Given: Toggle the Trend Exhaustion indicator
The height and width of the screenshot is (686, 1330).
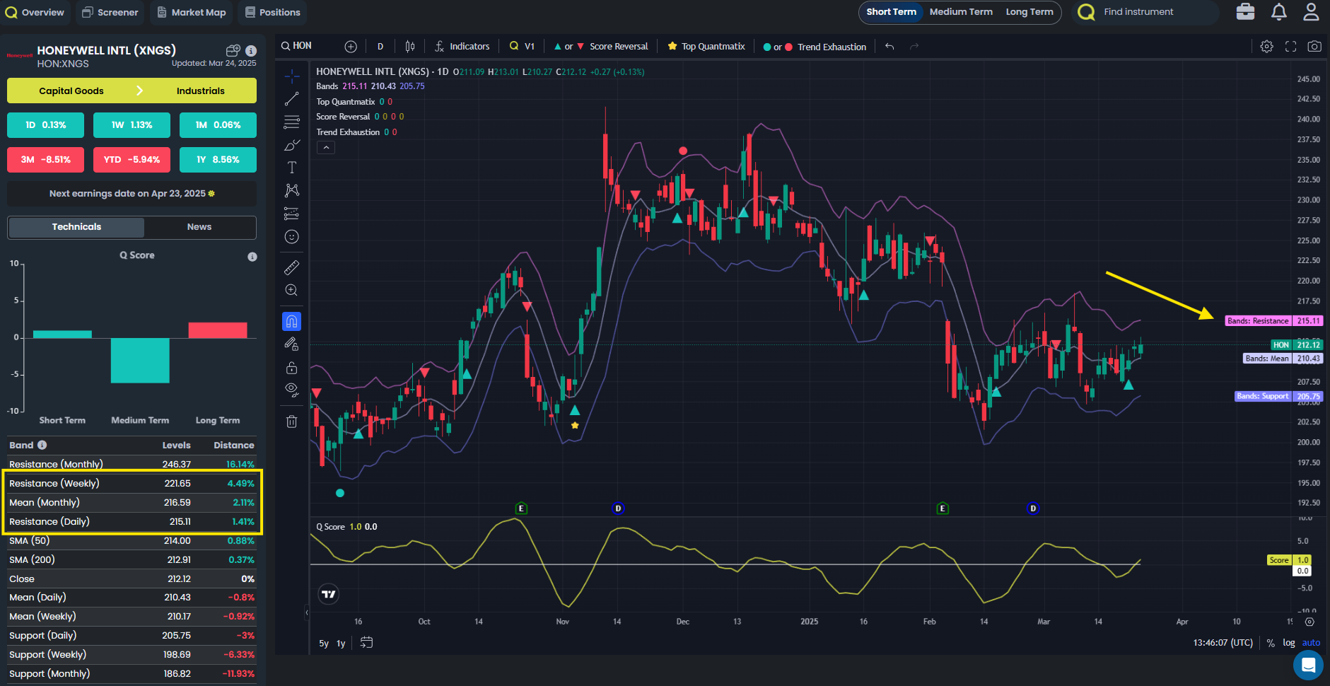Looking at the screenshot, I should 815,47.
